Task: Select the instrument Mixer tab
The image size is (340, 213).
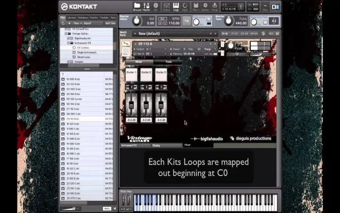Action: coord(139,62)
